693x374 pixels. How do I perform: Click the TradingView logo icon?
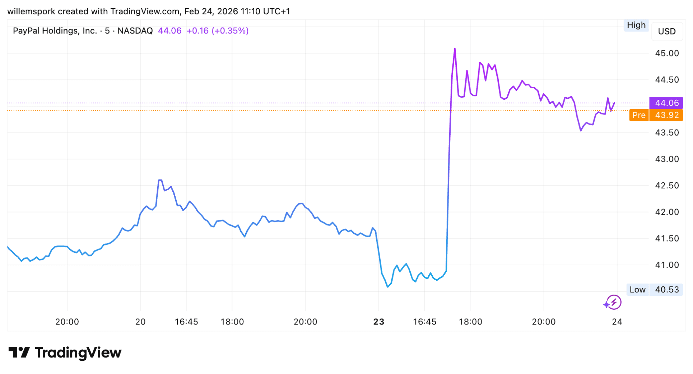point(19,352)
